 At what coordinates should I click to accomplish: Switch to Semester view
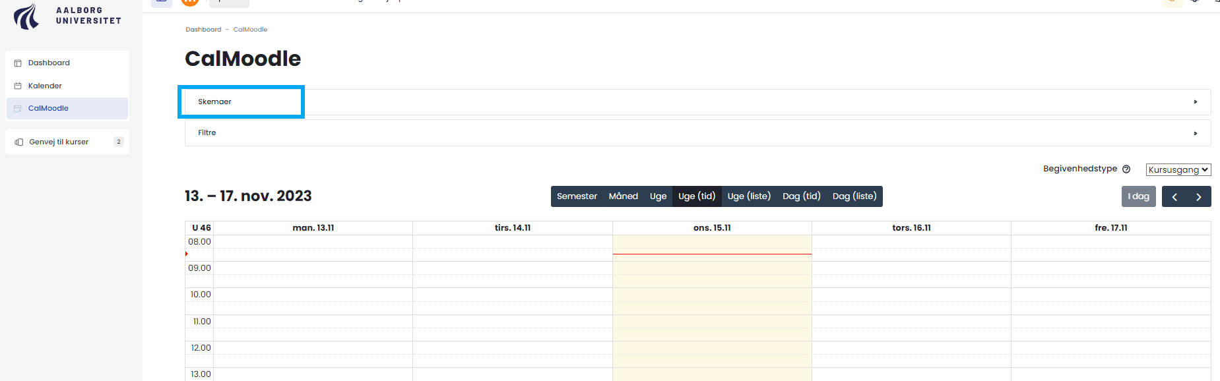577,196
